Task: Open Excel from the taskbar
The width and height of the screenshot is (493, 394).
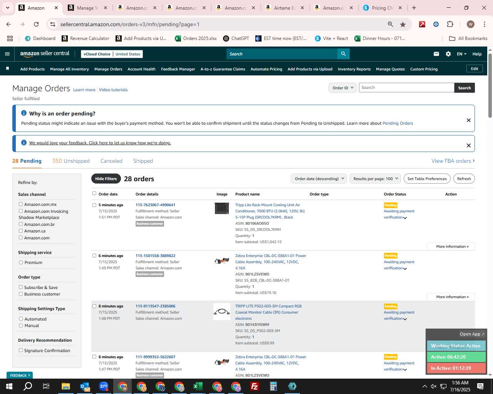Action: pos(198,386)
